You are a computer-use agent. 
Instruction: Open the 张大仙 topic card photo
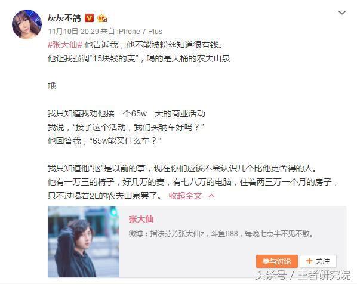pyautogui.click(x=84, y=242)
